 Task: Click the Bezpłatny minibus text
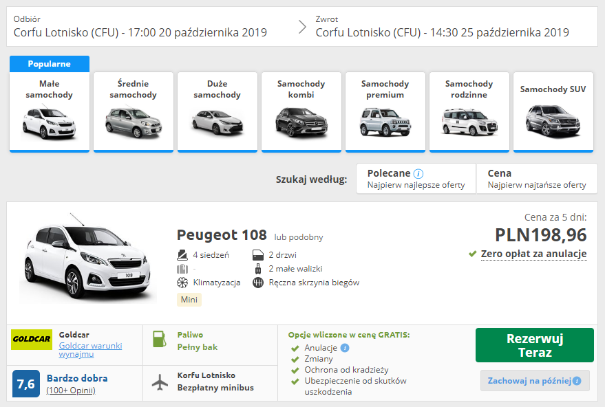point(215,388)
